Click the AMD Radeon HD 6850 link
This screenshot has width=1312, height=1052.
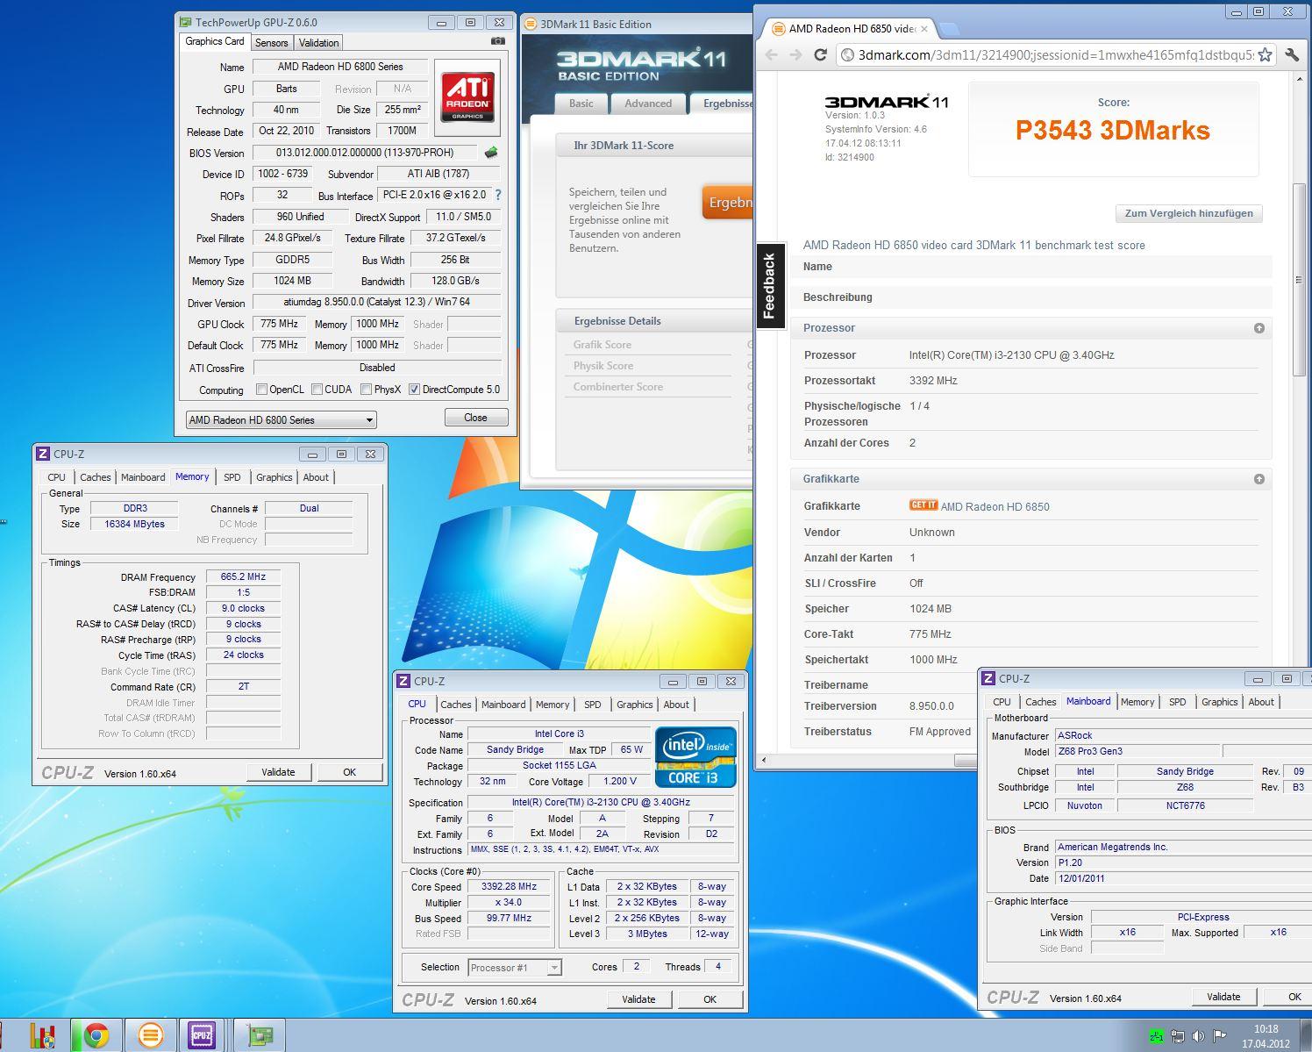[995, 506]
